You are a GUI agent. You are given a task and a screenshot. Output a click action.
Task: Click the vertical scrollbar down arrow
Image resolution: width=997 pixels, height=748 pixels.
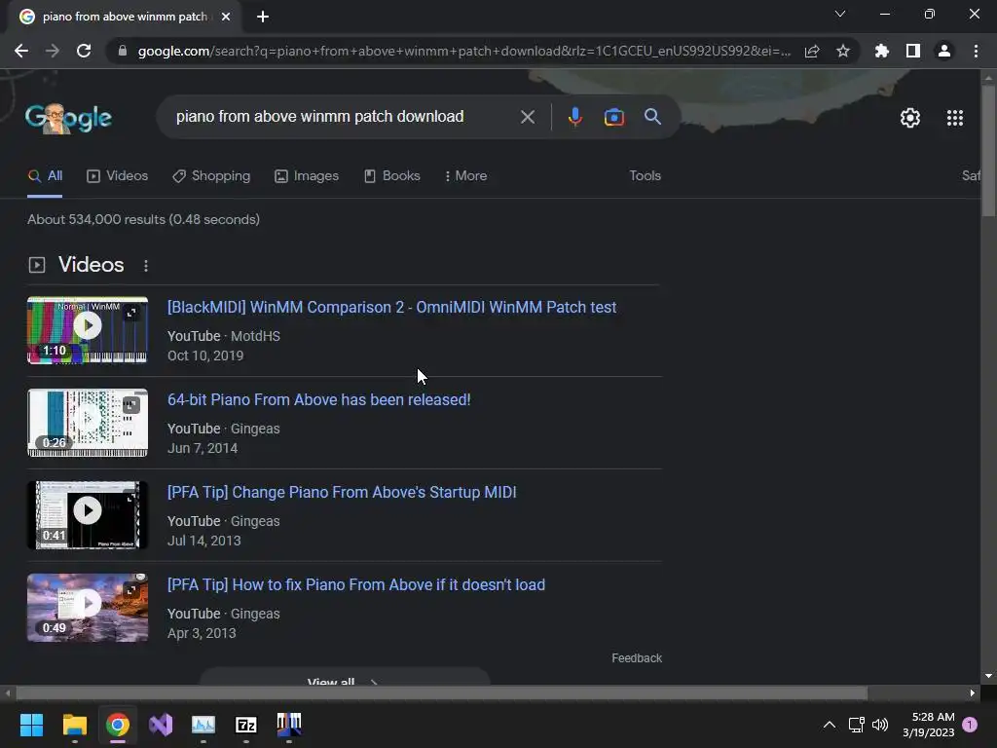pyautogui.click(x=988, y=676)
